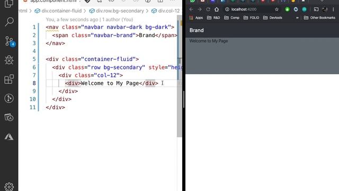Open the translation icon view in activity bar

point(9,118)
